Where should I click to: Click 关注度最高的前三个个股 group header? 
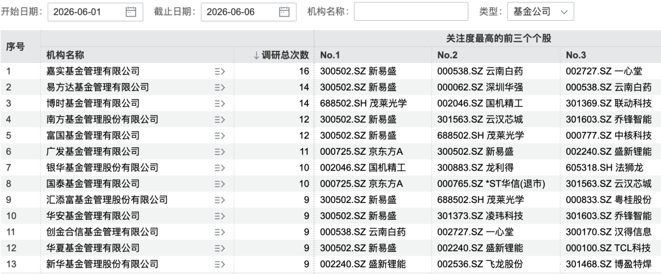[x=499, y=39]
